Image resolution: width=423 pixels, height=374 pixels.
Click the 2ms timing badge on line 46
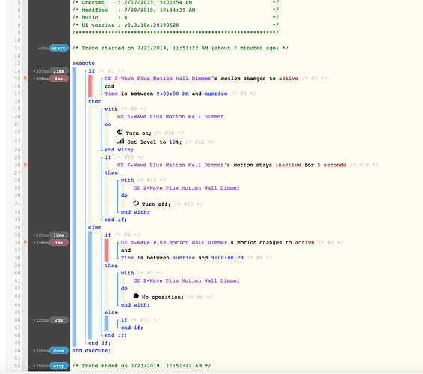coord(59,320)
